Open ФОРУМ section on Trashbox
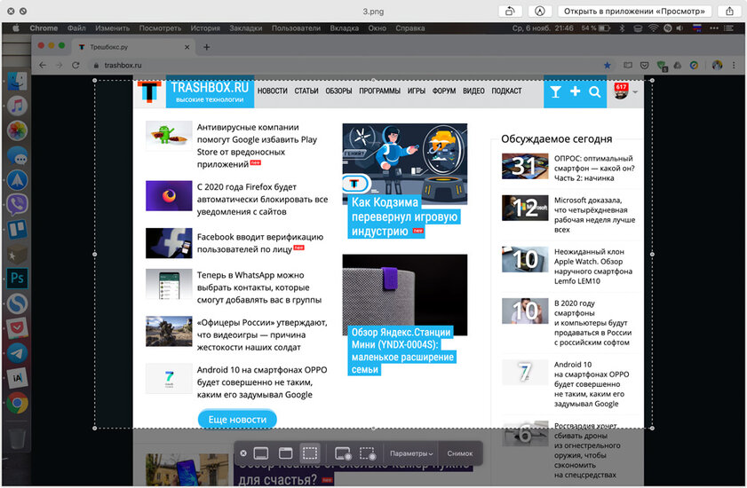Image resolution: width=747 pixels, height=488 pixels. (x=444, y=91)
